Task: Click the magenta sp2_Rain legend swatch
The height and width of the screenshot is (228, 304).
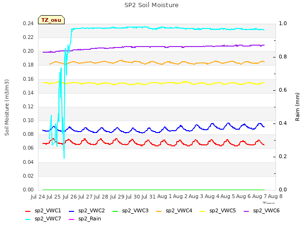Action: [x=72, y=219]
